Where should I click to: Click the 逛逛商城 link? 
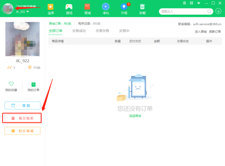coord(135,116)
